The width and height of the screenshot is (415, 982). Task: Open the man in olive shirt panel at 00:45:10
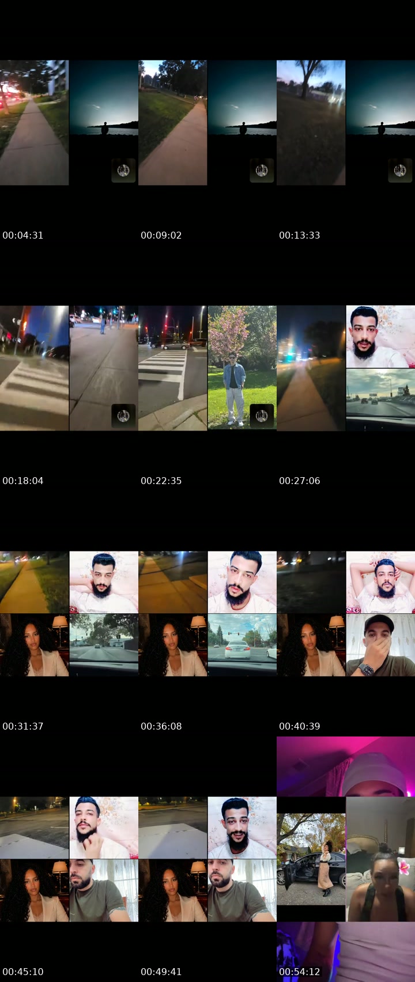tap(104, 891)
